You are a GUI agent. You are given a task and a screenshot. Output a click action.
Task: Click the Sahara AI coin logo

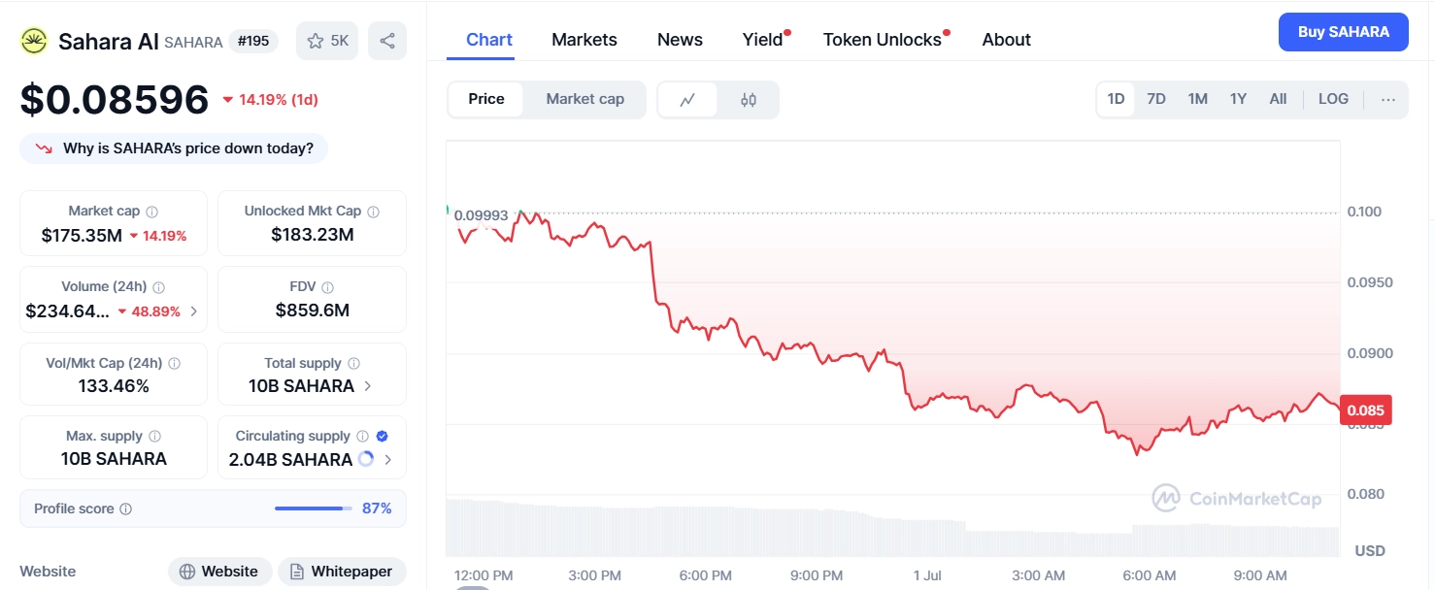pyautogui.click(x=34, y=40)
